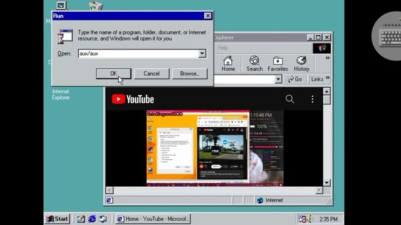Expand the toolbar overflow chevron beside History

coord(328,58)
